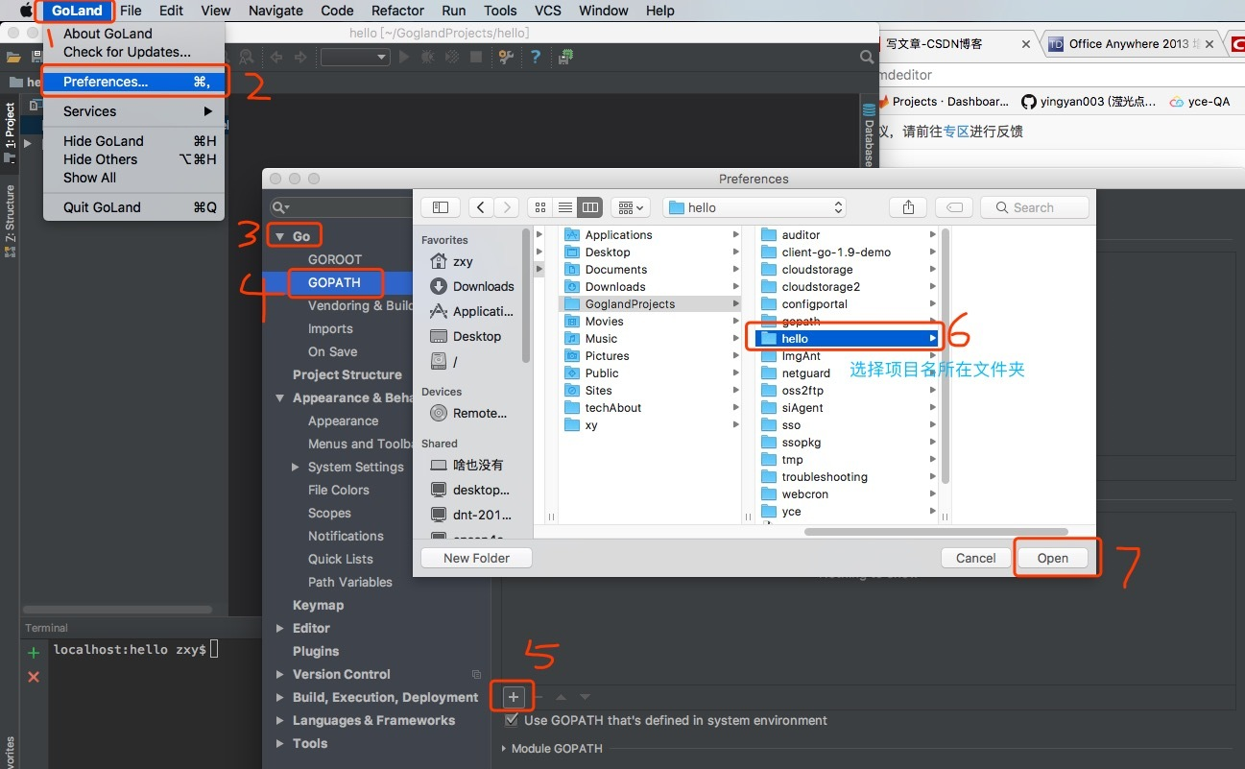Open the File menu
This screenshot has width=1245, height=769.
click(131, 11)
